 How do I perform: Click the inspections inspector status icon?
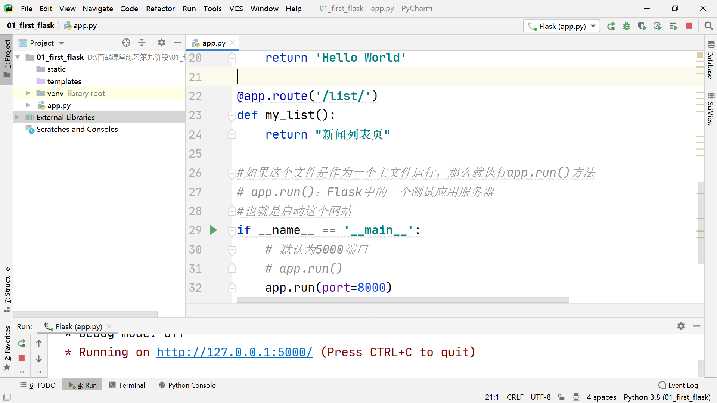click(576, 397)
